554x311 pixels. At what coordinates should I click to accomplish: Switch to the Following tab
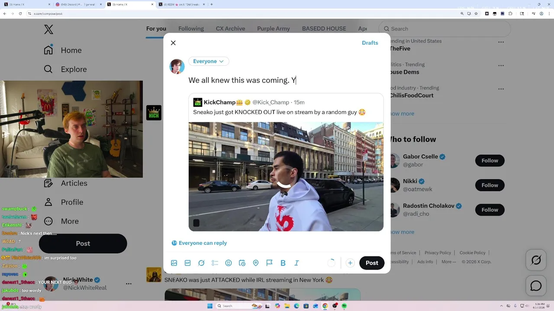click(x=191, y=29)
